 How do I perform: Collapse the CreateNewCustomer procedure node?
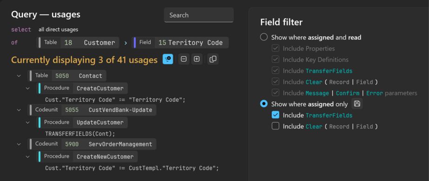point(27,156)
